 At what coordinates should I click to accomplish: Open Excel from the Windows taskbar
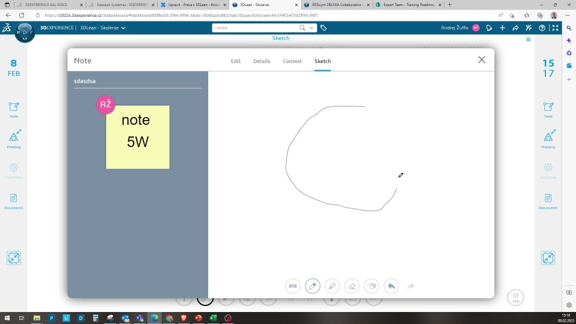(x=213, y=318)
